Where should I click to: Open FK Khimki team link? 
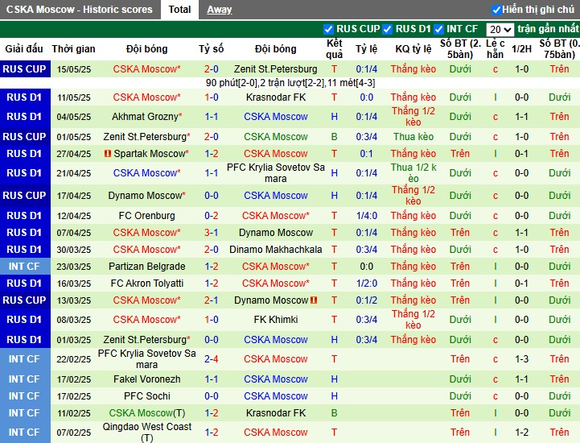[x=276, y=319]
